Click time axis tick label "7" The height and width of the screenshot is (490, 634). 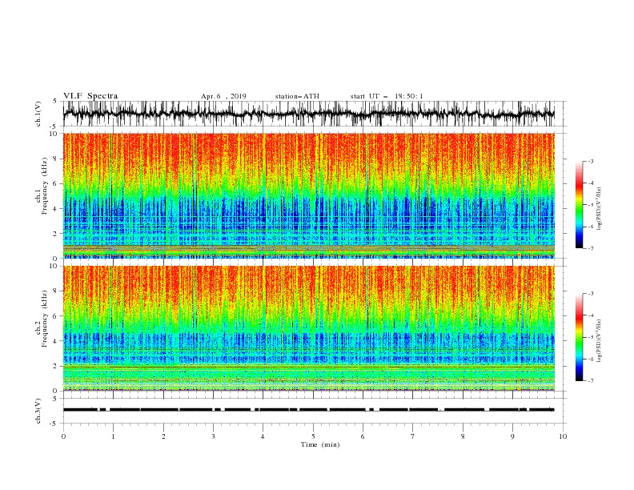[x=412, y=436]
